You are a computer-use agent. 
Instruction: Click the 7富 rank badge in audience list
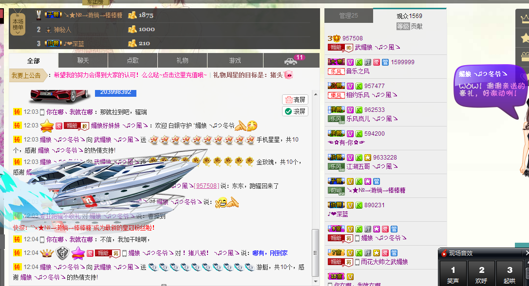(336, 252)
